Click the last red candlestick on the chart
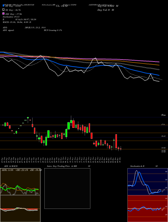Viewport: 168px width, 222px height. coord(121,149)
